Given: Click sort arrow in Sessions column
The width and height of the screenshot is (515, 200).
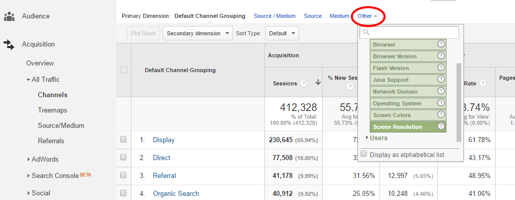Looking at the screenshot, I should [318, 83].
